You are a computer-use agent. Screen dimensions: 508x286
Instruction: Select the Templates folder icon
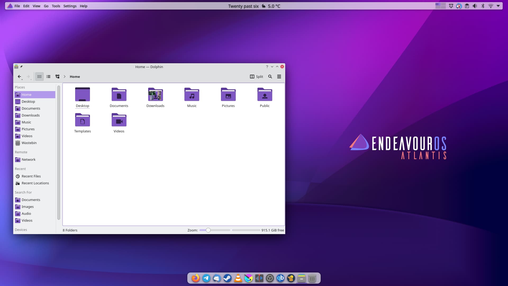[x=83, y=120]
